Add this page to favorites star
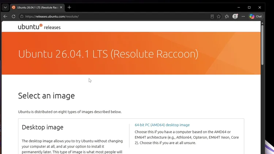The width and height of the screenshot is (274, 154). tap(218, 16)
